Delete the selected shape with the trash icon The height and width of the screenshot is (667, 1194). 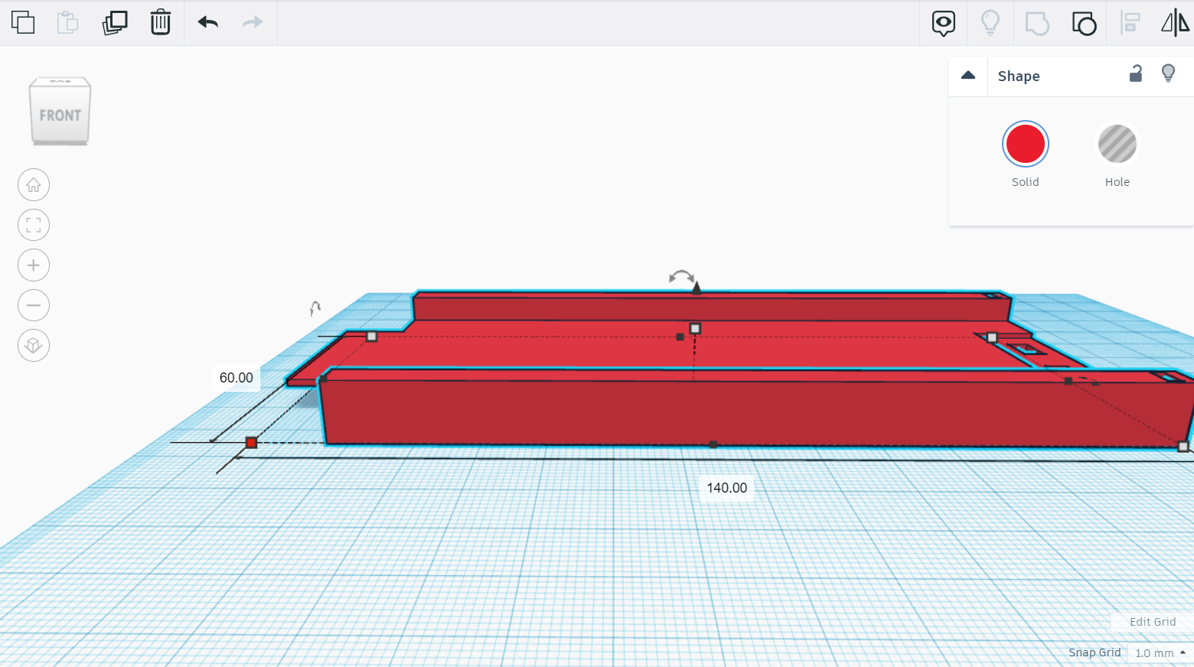pos(160,23)
